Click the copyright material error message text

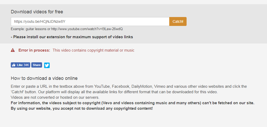[93, 50]
